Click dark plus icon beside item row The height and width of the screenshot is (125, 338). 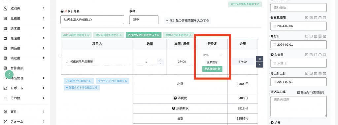[259, 64]
